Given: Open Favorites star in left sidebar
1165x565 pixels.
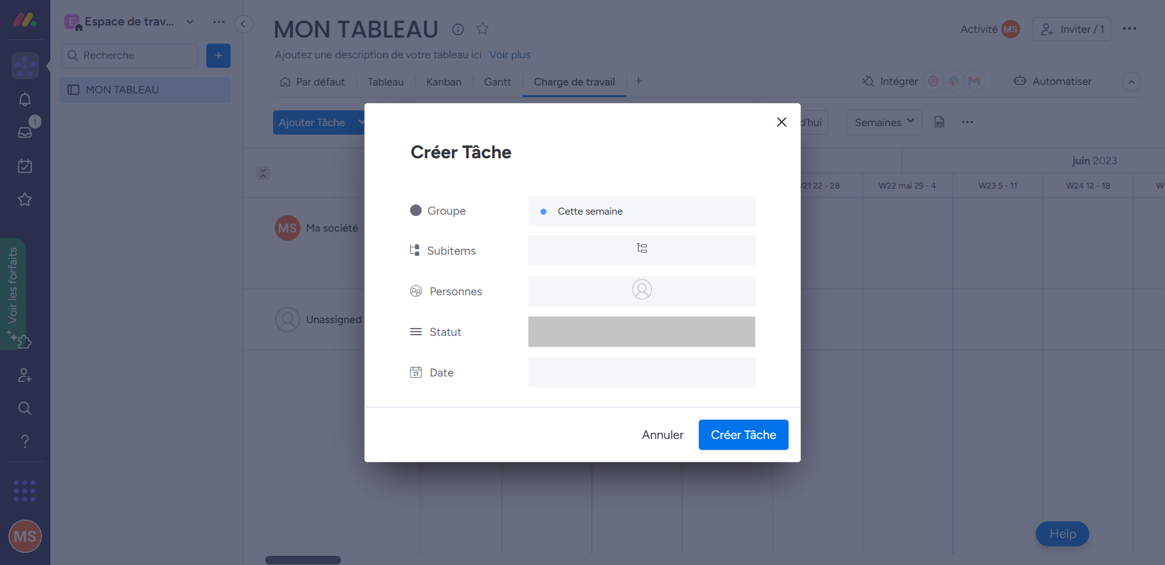Looking at the screenshot, I should [25, 199].
